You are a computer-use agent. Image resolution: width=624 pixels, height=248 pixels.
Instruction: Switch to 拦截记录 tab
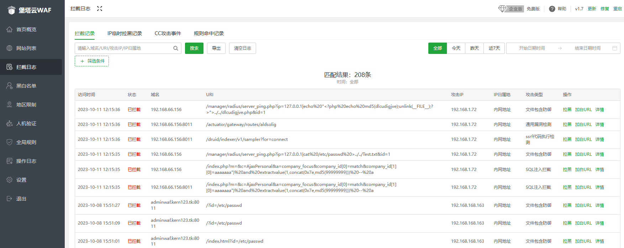pos(85,33)
